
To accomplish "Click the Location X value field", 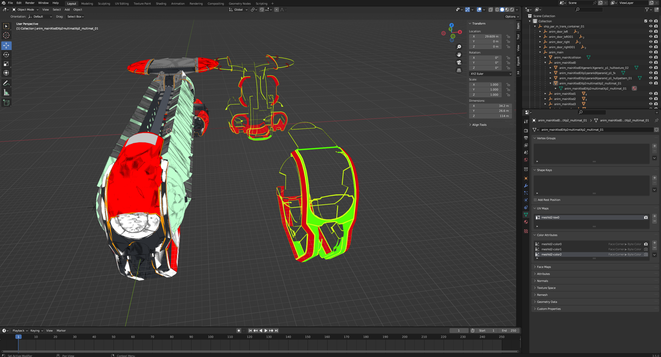I will tap(485, 37).
